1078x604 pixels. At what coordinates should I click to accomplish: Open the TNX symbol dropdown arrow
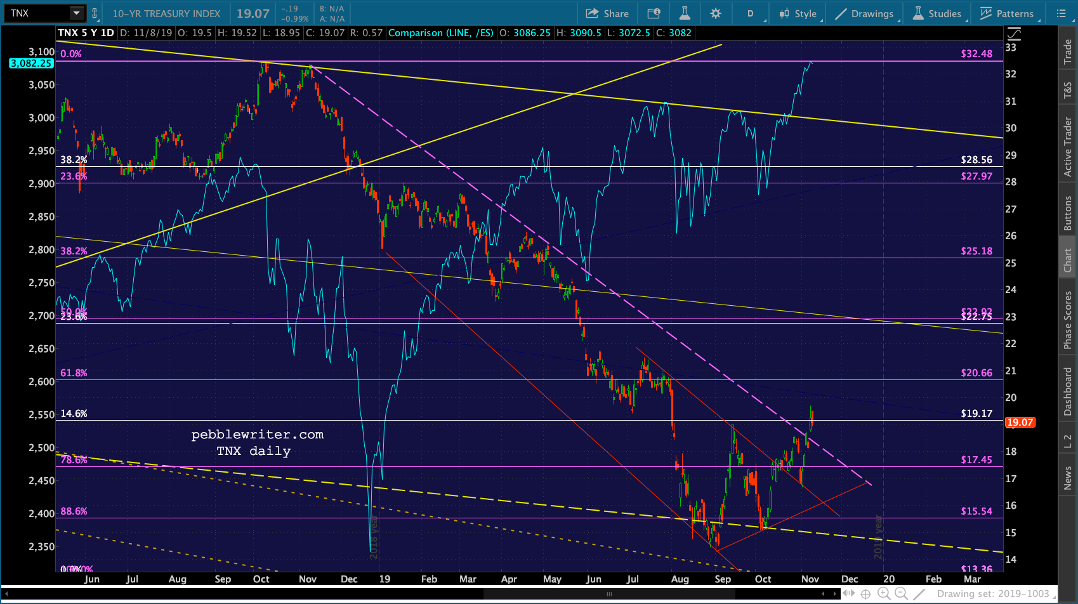click(77, 13)
